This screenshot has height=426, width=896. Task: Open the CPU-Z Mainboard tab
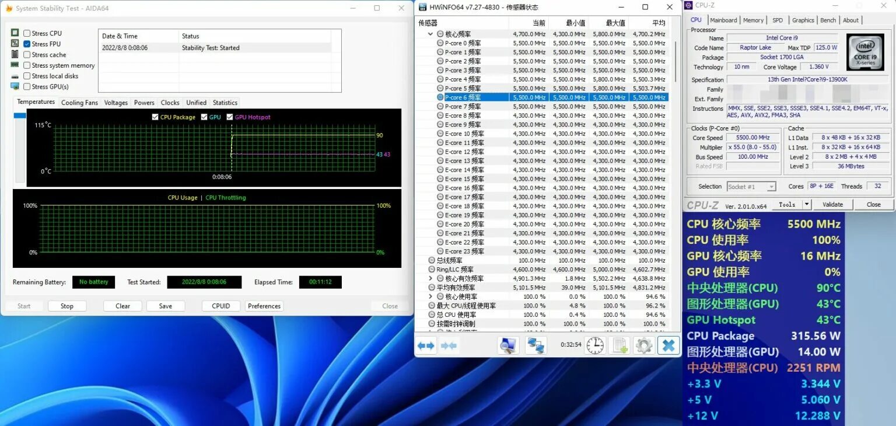[723, 20]
